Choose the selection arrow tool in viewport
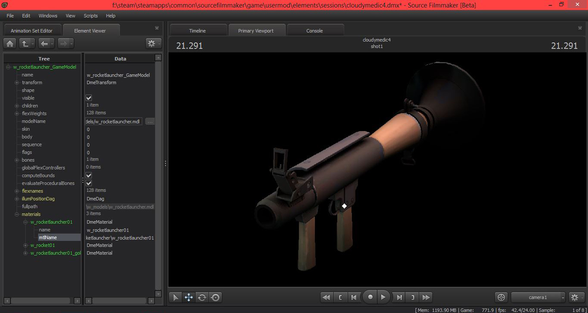Image resolution: width=588 pixels, height=313 pixels. tap(176, 297)
